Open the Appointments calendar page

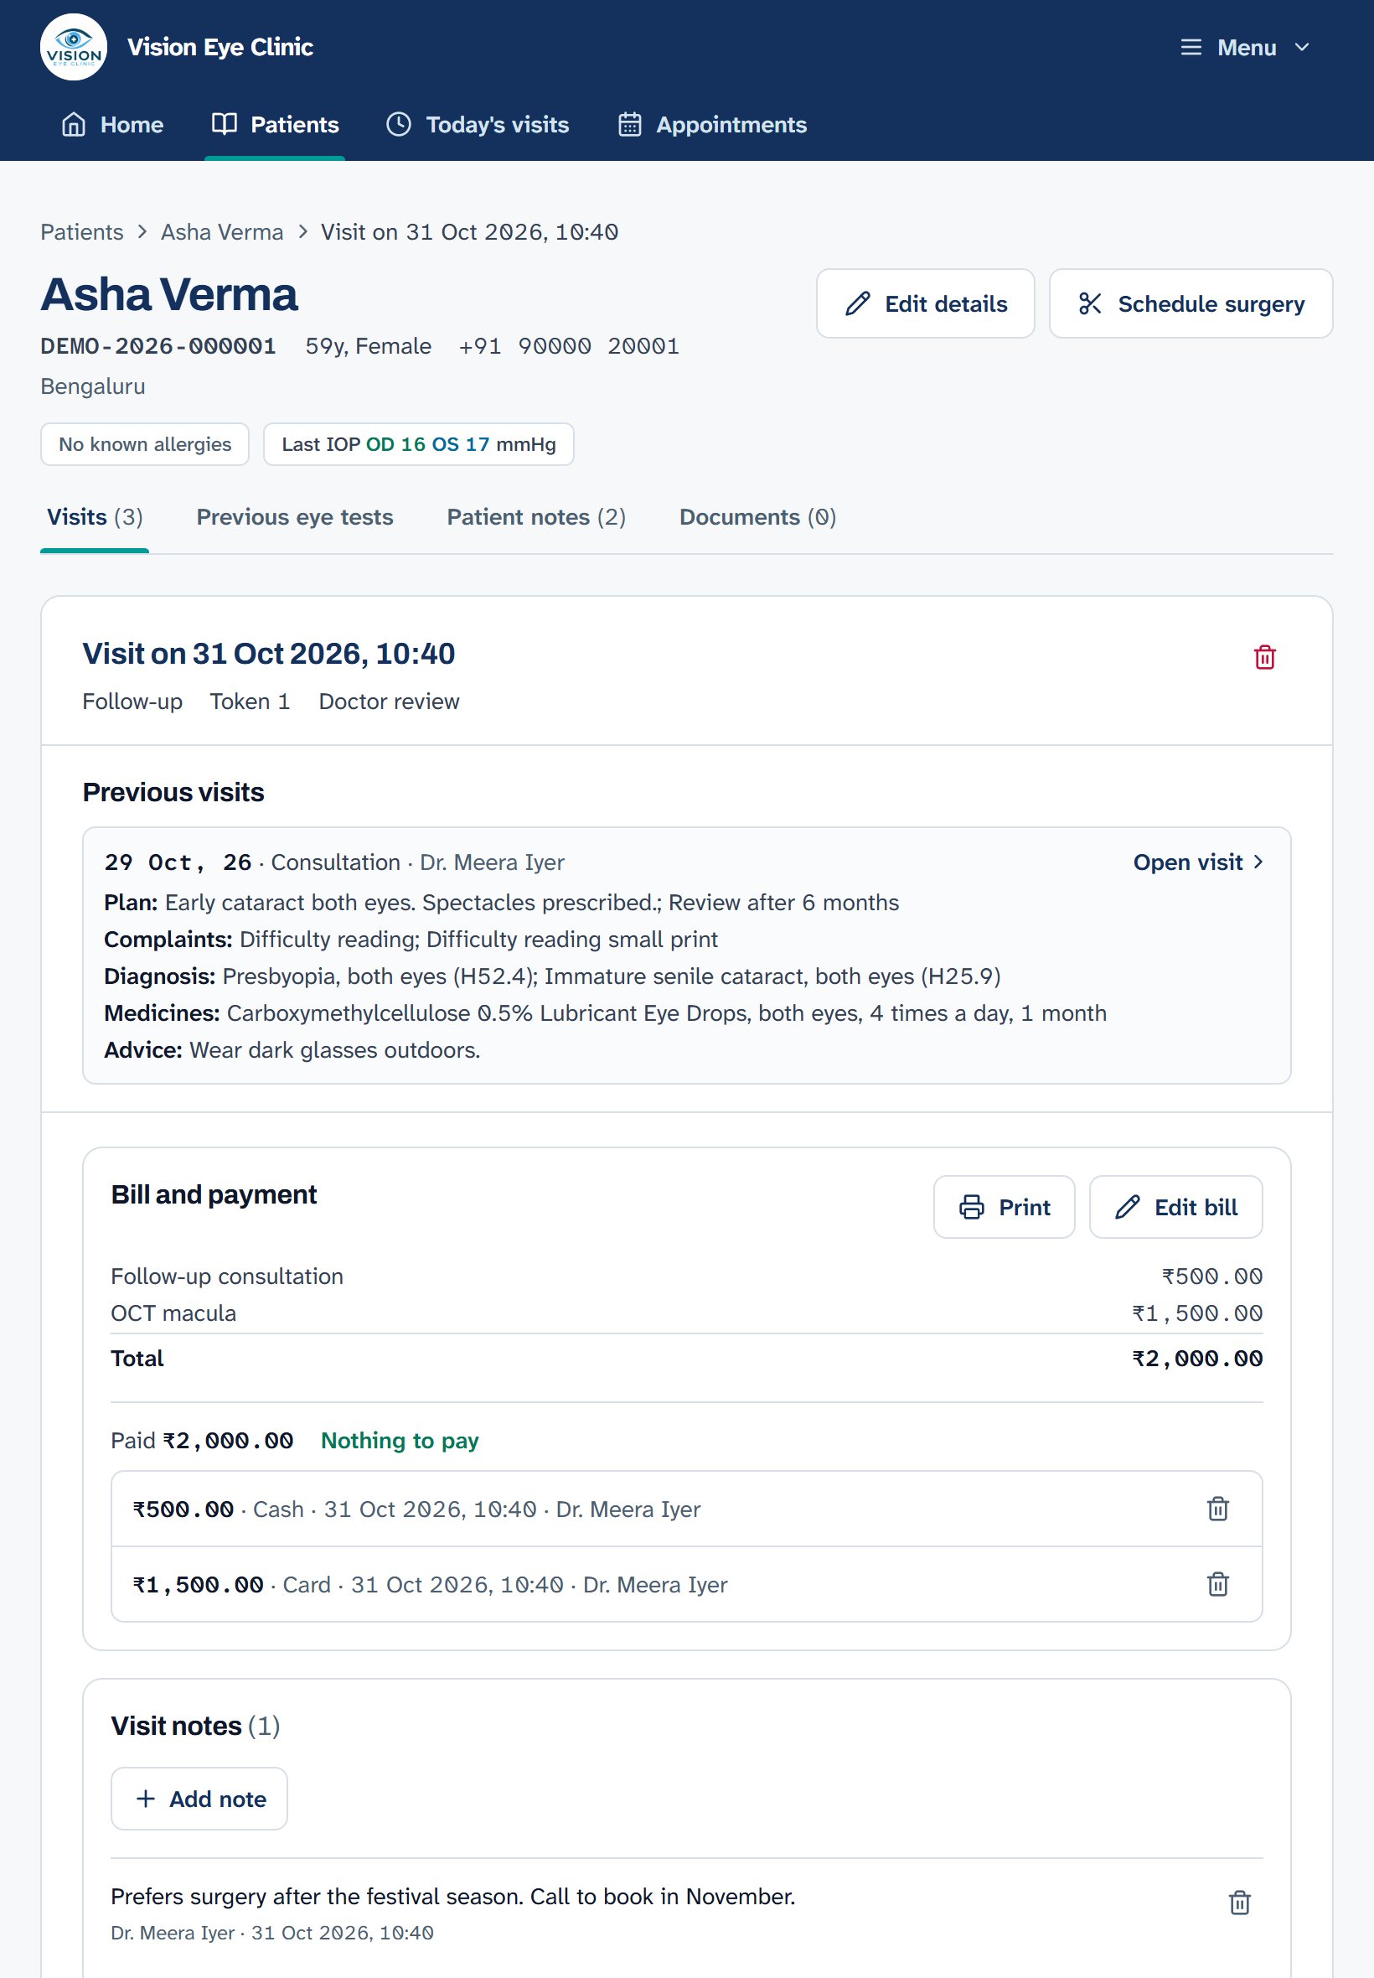click(x=713, y=125)
